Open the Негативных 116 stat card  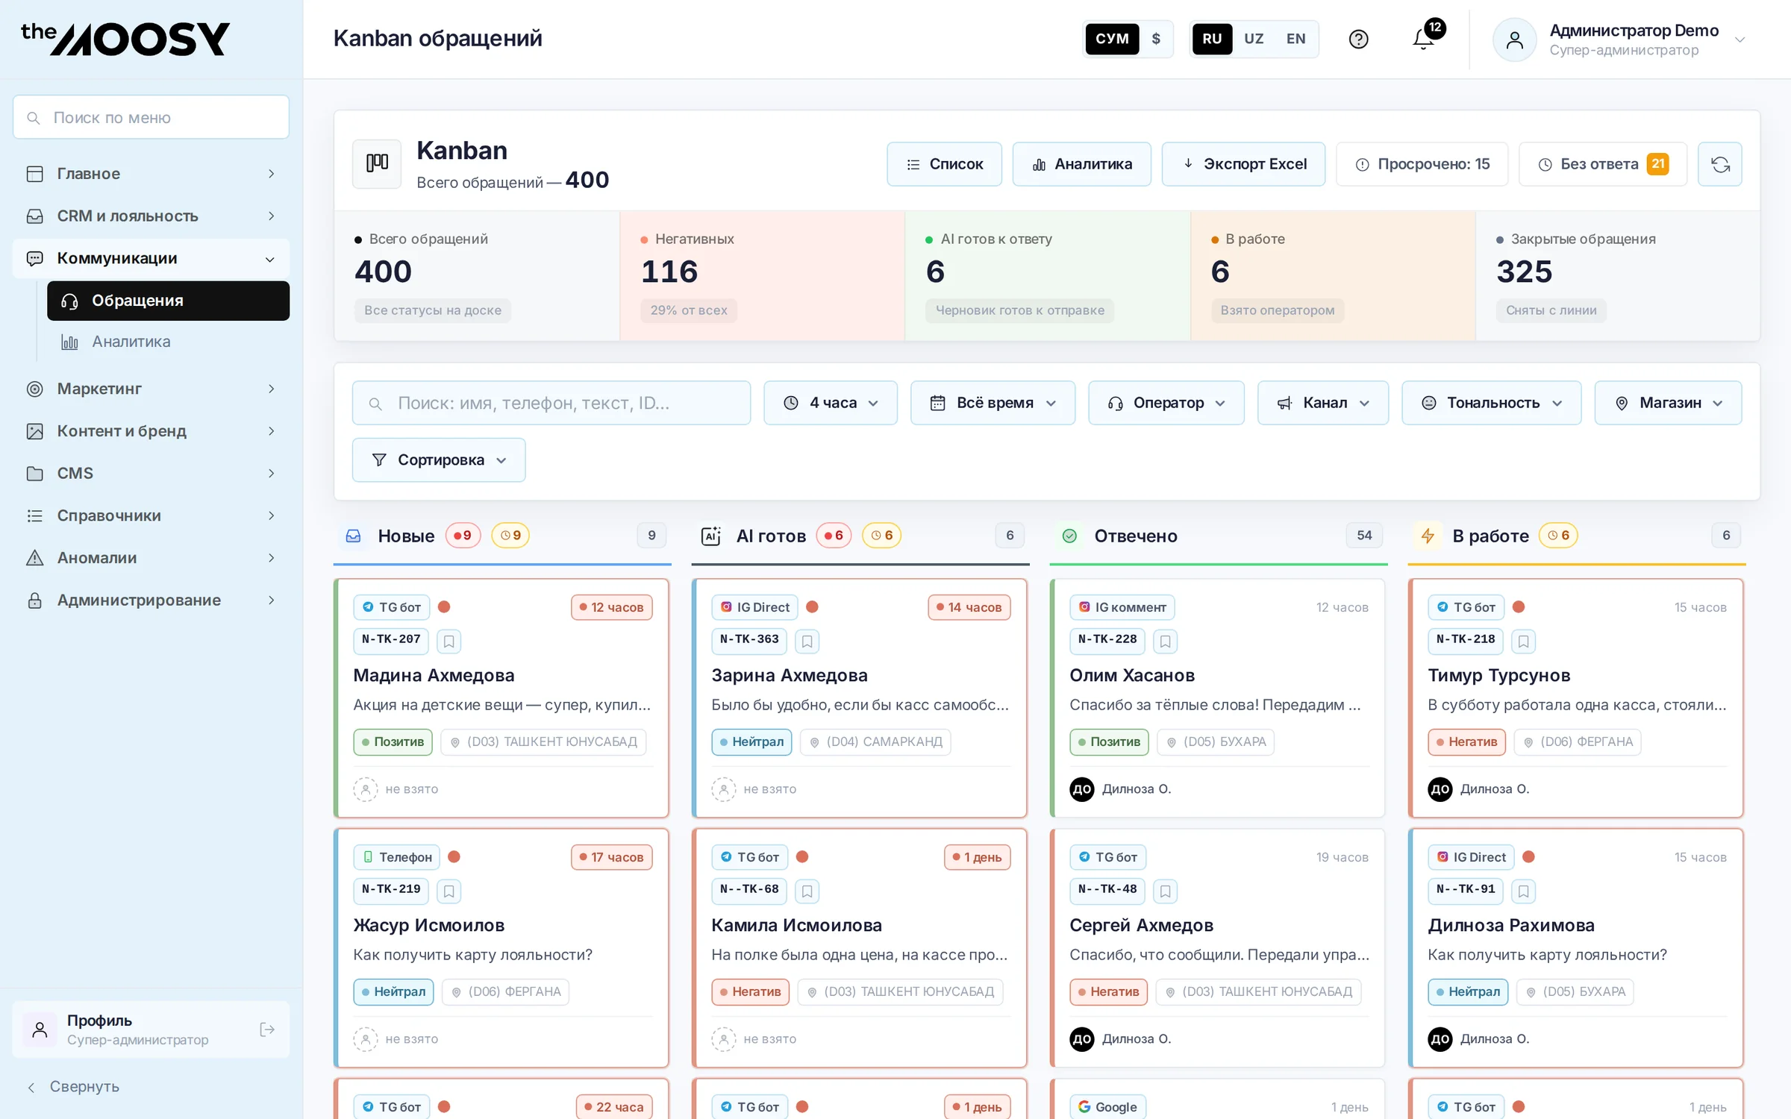click(x=762, y=276)
